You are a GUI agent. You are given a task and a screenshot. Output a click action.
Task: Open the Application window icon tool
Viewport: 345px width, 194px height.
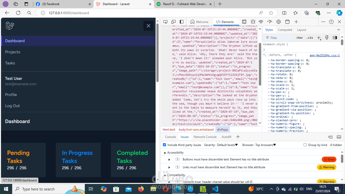point(287,22)
